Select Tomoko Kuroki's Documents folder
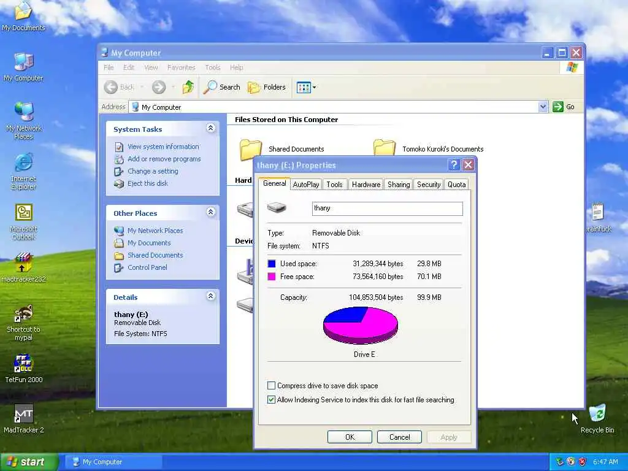This screenshot has width=628, height=471. tap(429, 149)
